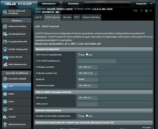158x129 pixels.
Task: Open Gyors internet-beállítás wizard icon
Action: (5, 12)
